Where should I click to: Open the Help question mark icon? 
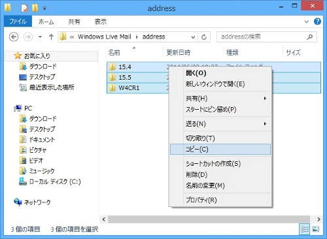coord(317,22)
